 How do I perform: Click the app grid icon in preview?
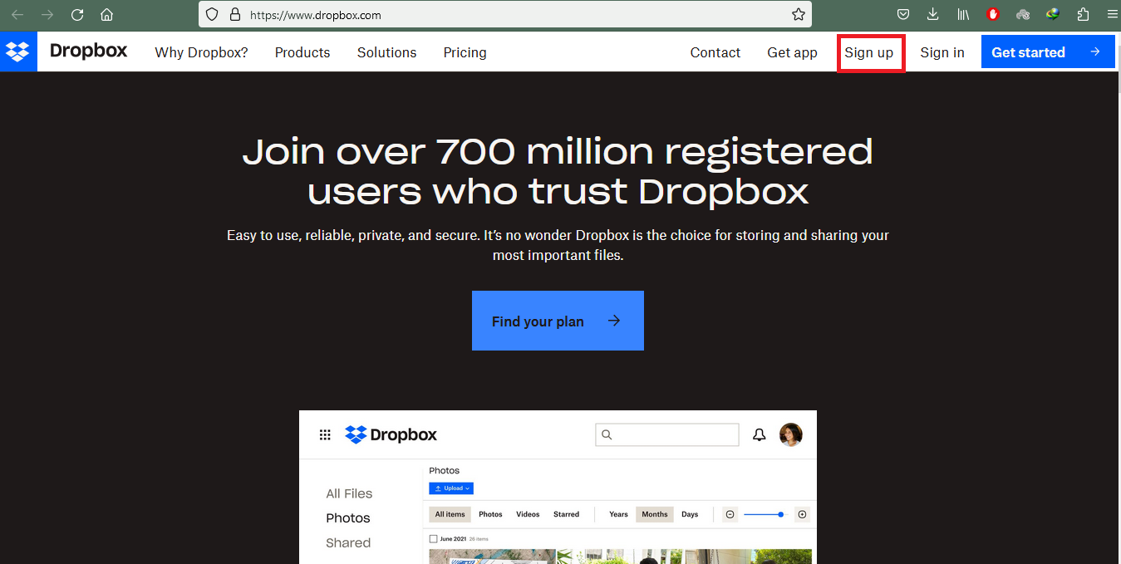point(325,434)
